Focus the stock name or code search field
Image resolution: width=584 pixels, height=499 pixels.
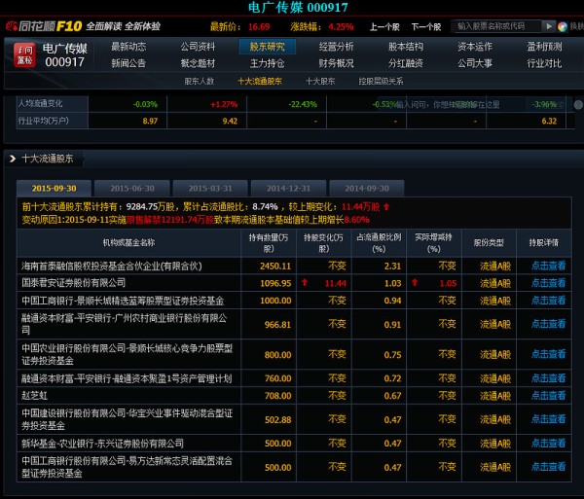496,26
